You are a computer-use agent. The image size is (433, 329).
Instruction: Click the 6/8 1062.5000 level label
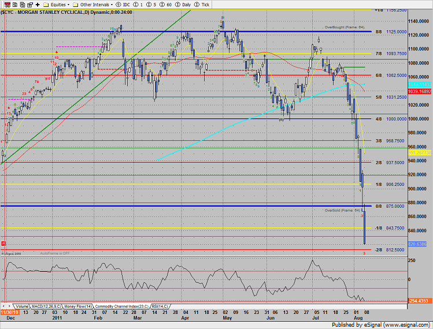pyautogui.click(x=391, y=75)
